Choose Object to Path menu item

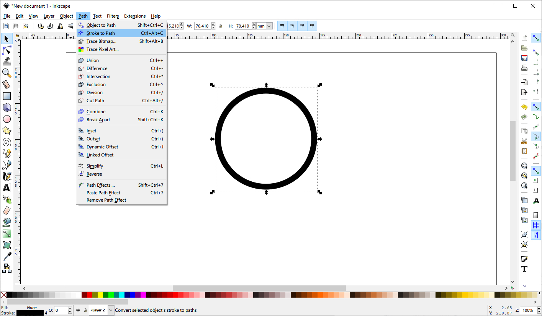(x=121, y=25)
